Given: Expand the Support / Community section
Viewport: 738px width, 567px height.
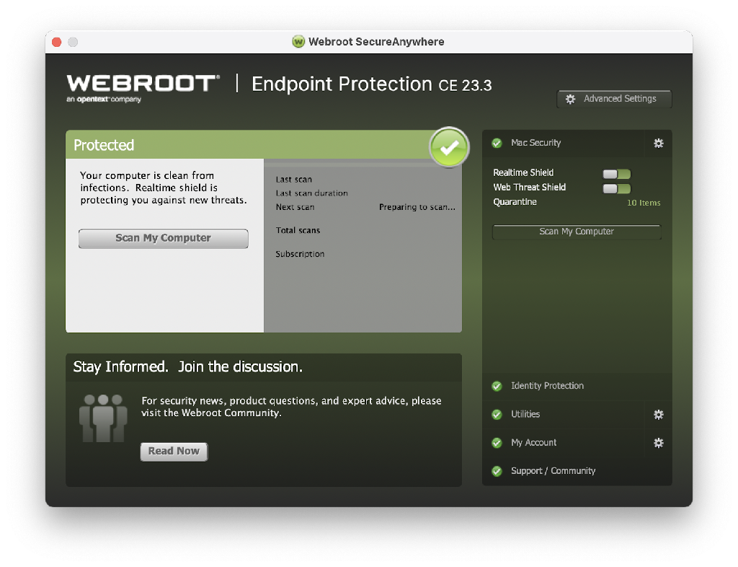Looking at the screenshot, I should (577, 471).
